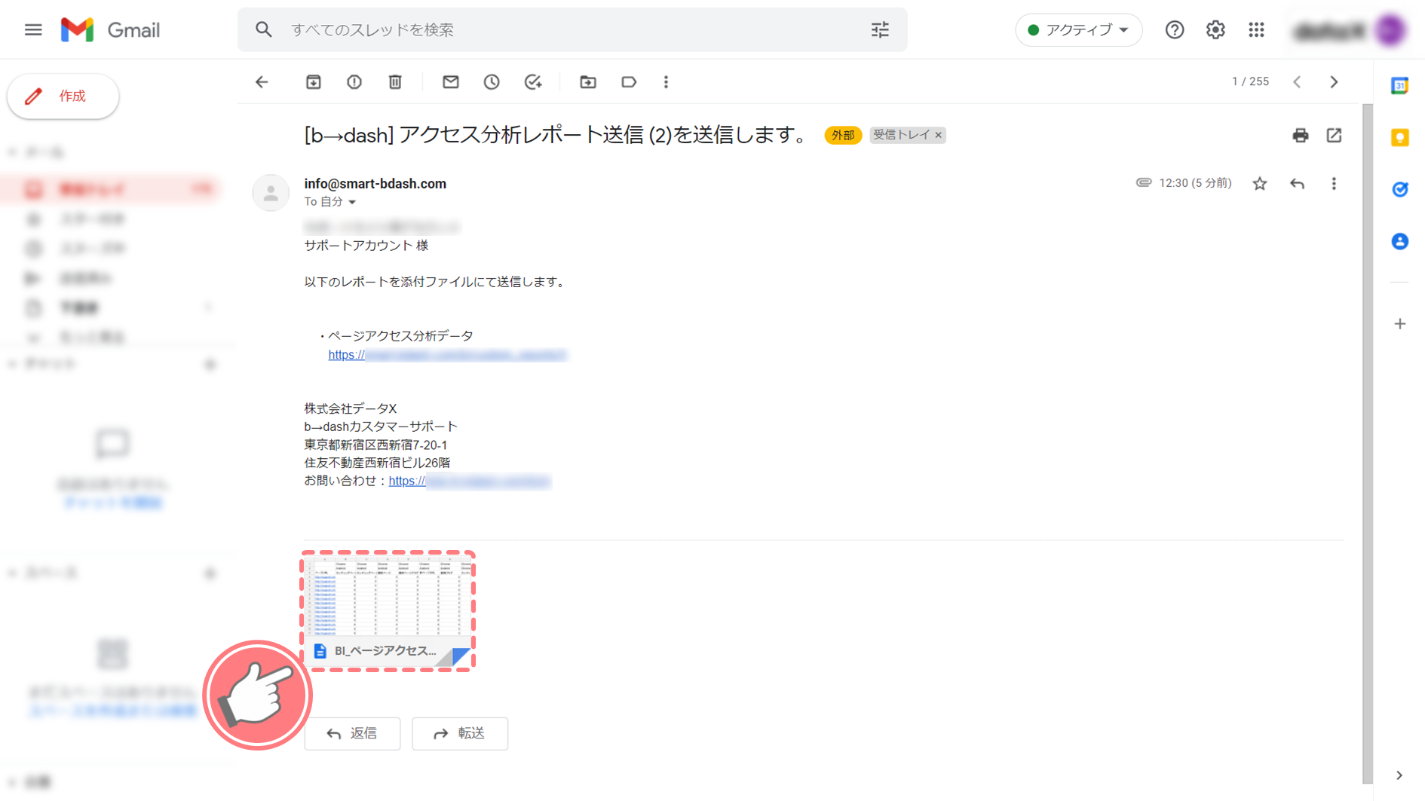Snooze this email with clock icon
Viewport: 1425px width, 801px height.
click(492, 81)
